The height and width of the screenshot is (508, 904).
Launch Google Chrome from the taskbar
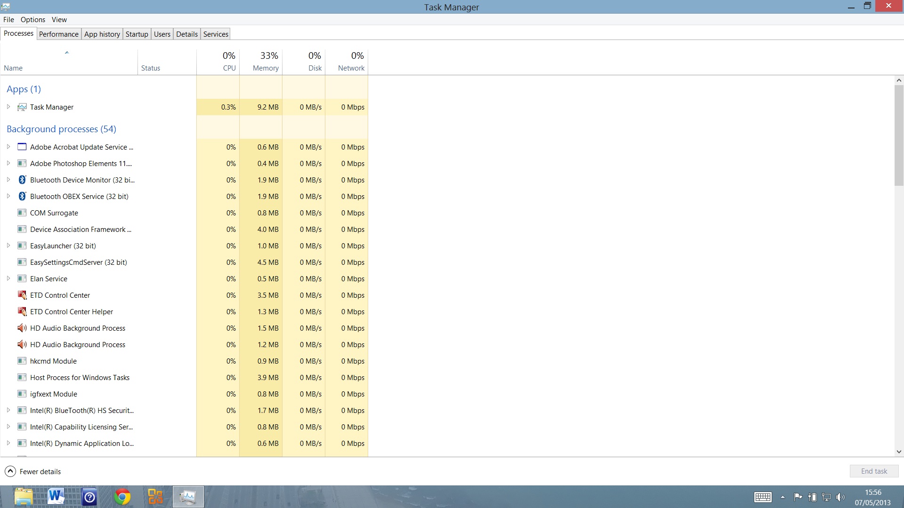pos(122,497)
